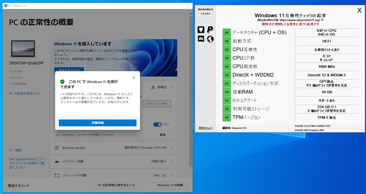Click the 詳細情報 button in dialog
The image size is (366, 194).
point(98,123)
